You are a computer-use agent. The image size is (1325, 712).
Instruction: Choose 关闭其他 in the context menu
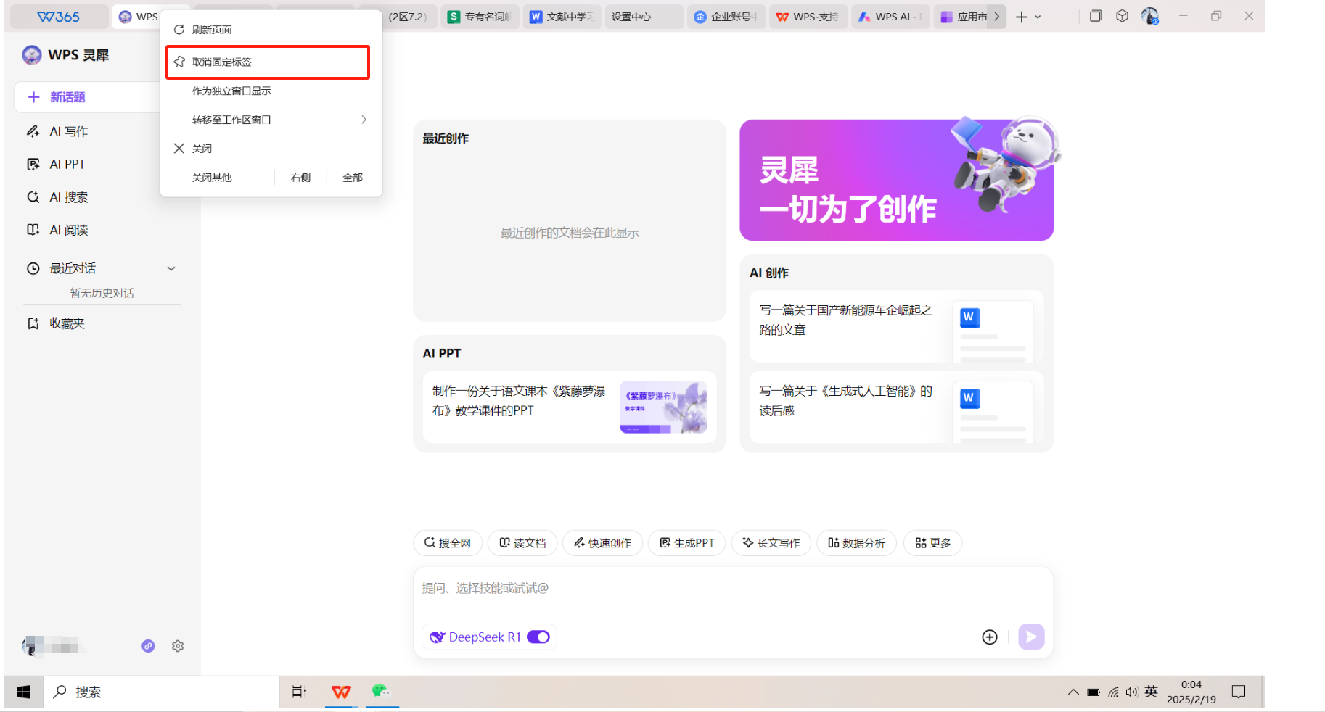point(212,178)
